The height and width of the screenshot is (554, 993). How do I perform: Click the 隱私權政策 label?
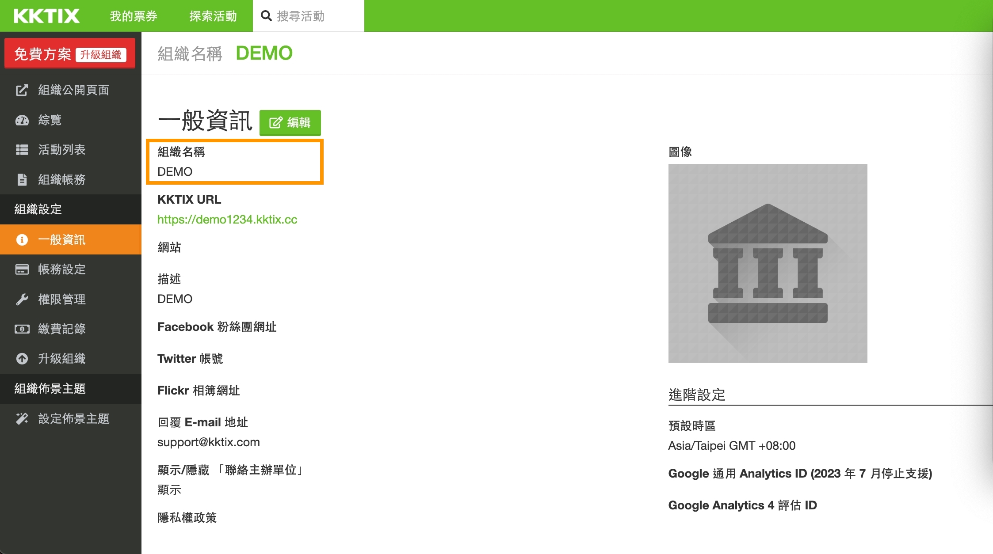pyautogui.click(x=187, y=518)
